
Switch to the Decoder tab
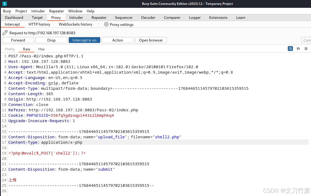coord(148,18)
